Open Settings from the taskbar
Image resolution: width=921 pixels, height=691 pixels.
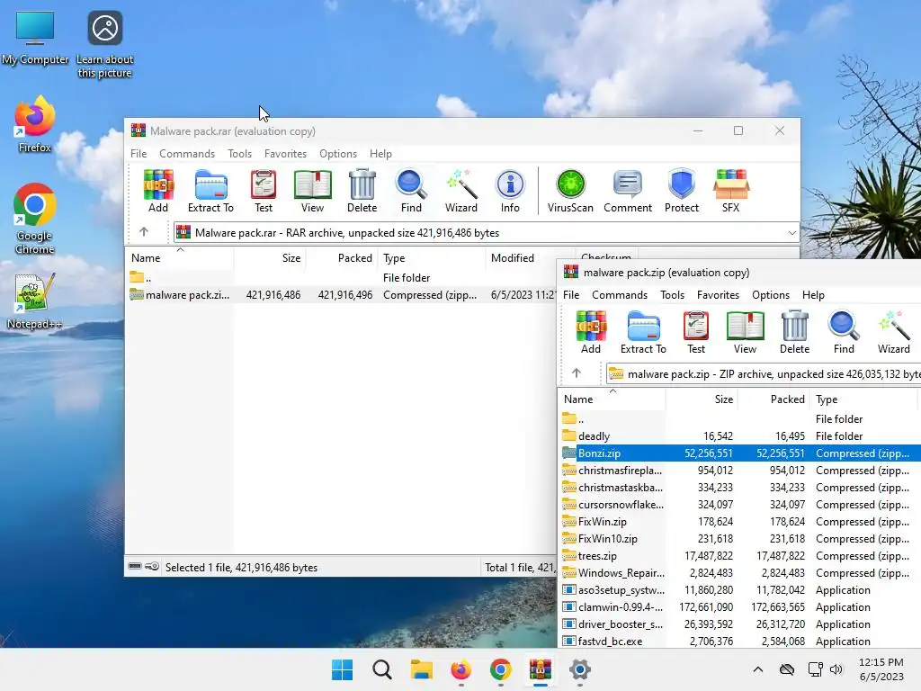[580, 669]
